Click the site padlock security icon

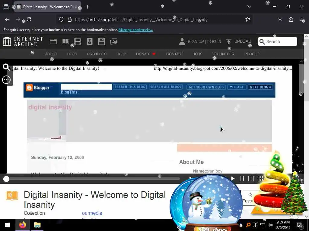pos(70,20)
